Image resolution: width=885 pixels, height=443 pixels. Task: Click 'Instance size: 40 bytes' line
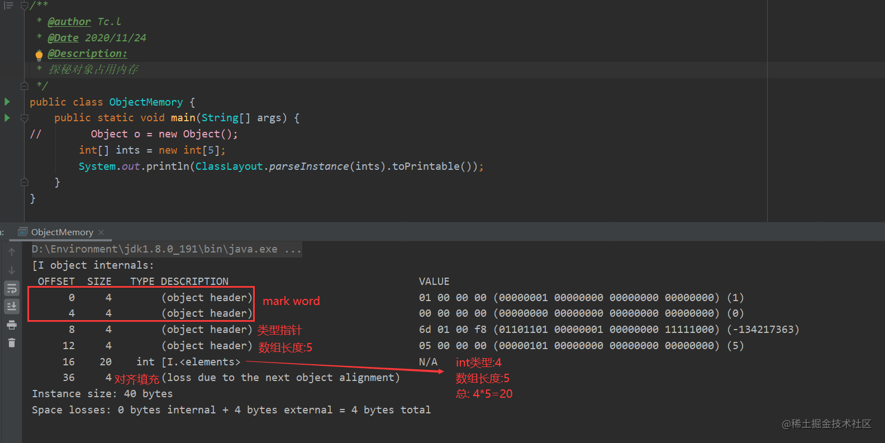pos(102,394)
